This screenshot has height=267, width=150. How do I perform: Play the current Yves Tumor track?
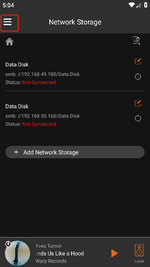point(114,253)
